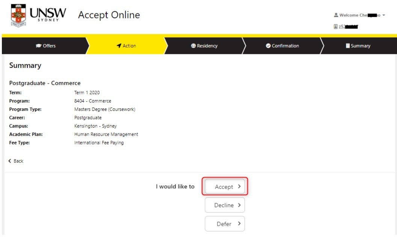Go to the Residency step tab
This screenshot has height=237, width=397.
click(x=204, y=46)
